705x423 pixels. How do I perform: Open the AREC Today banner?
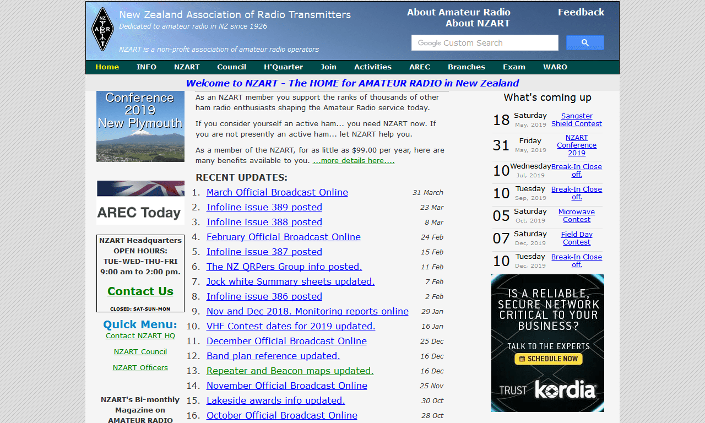tap(140, 202)
